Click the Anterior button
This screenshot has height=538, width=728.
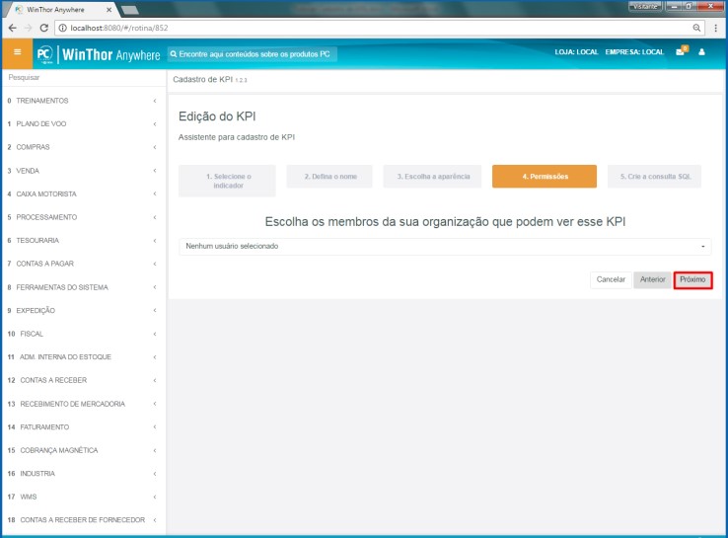click(652, 279)
